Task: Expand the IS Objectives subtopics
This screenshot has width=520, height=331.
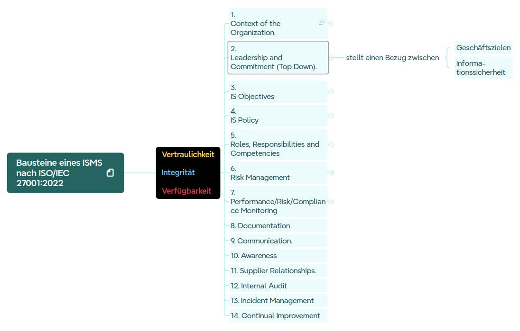Action: pos(332,92)
